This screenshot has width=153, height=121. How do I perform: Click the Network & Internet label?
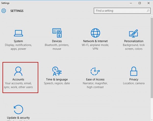click(95, 41)
